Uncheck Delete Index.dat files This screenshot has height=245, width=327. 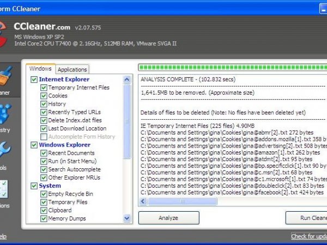44,120
